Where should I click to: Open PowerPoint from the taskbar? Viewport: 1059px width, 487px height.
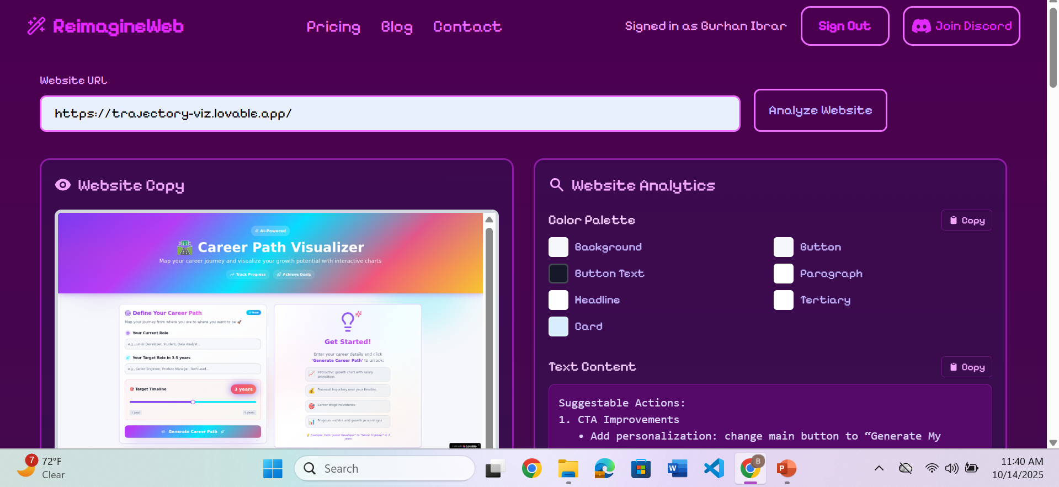point(786,469)
